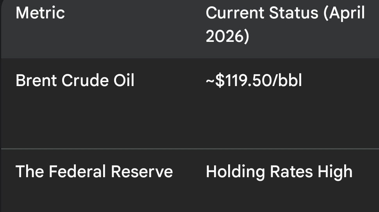Viewport: 379px width, 212px height.
Task: Click the word Status in header
Action: 294,13
